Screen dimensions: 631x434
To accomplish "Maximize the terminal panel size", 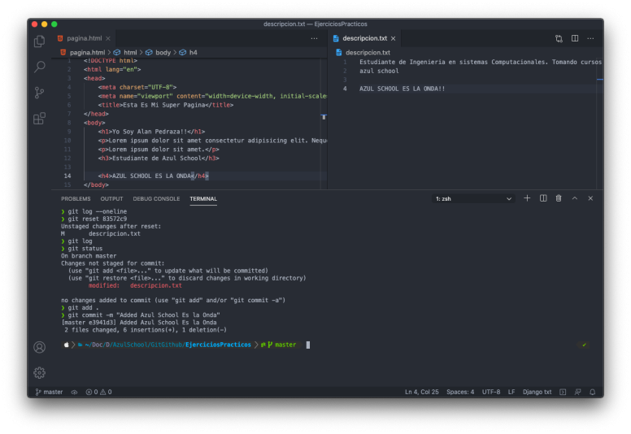I will (575, 198).
